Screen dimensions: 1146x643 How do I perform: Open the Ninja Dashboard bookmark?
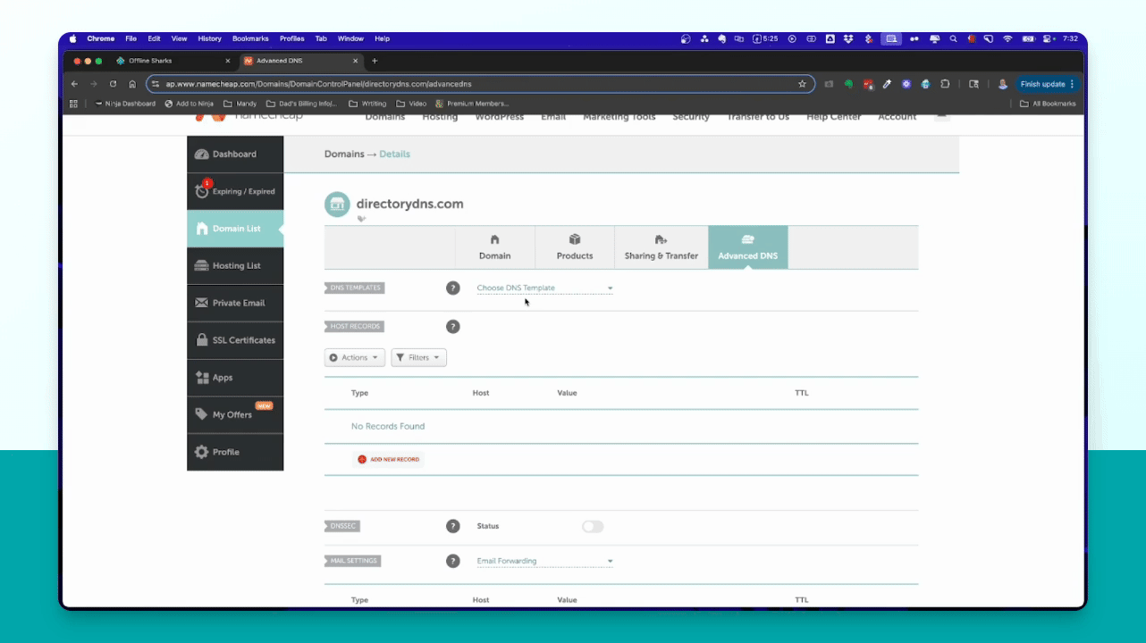[125, 104]
